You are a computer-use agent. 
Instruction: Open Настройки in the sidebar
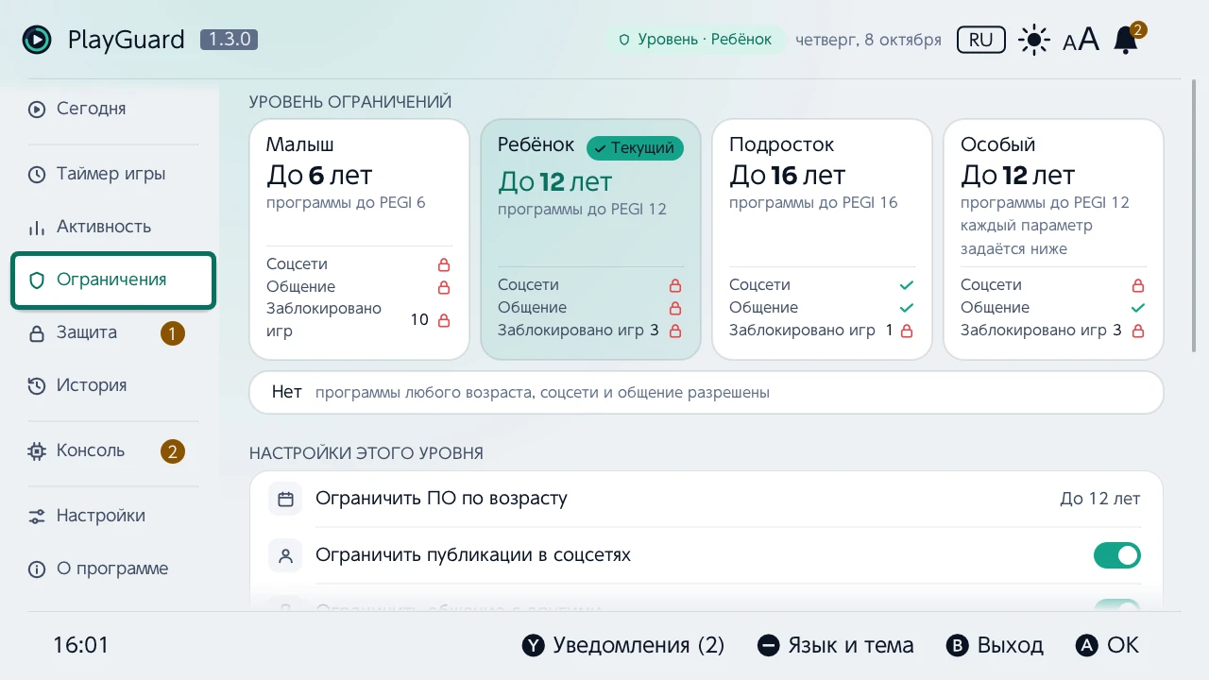tap(113, 516)
